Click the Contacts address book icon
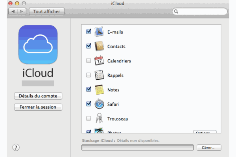The width and height of the screenshot is (236, 157). pos(99,46)
